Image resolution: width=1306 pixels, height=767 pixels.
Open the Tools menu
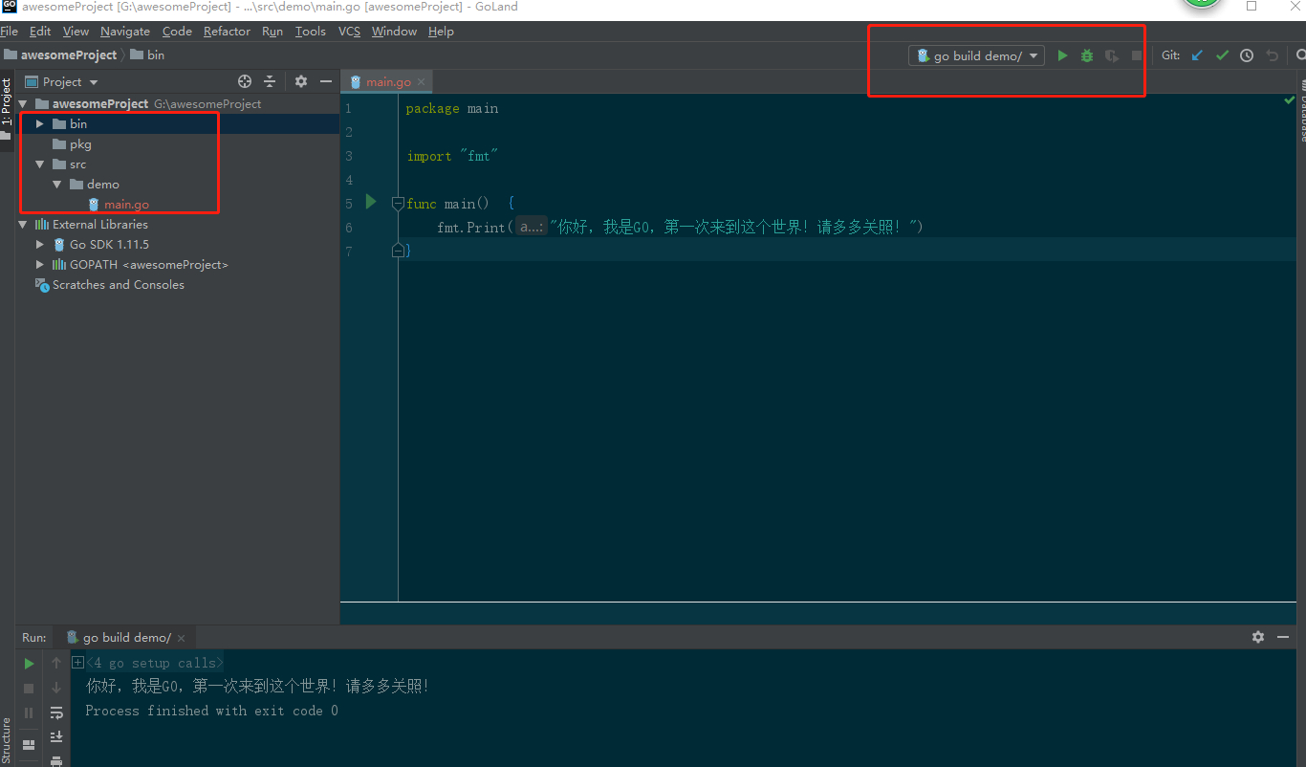[310, 31]
